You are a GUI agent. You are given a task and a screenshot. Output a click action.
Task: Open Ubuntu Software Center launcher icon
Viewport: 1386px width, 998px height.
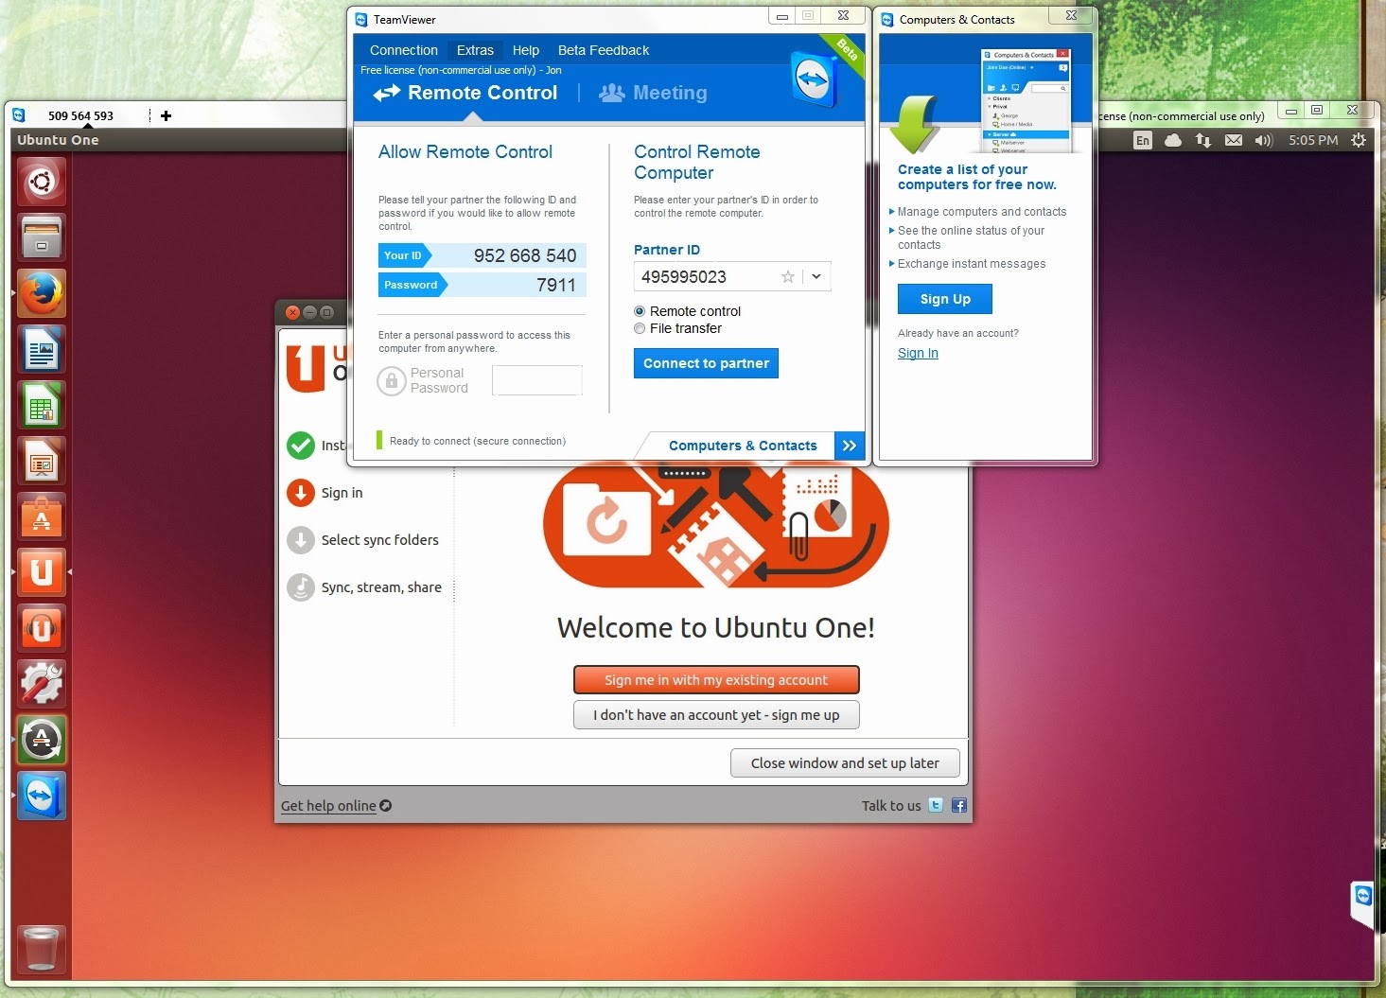(x=42, y=516)
